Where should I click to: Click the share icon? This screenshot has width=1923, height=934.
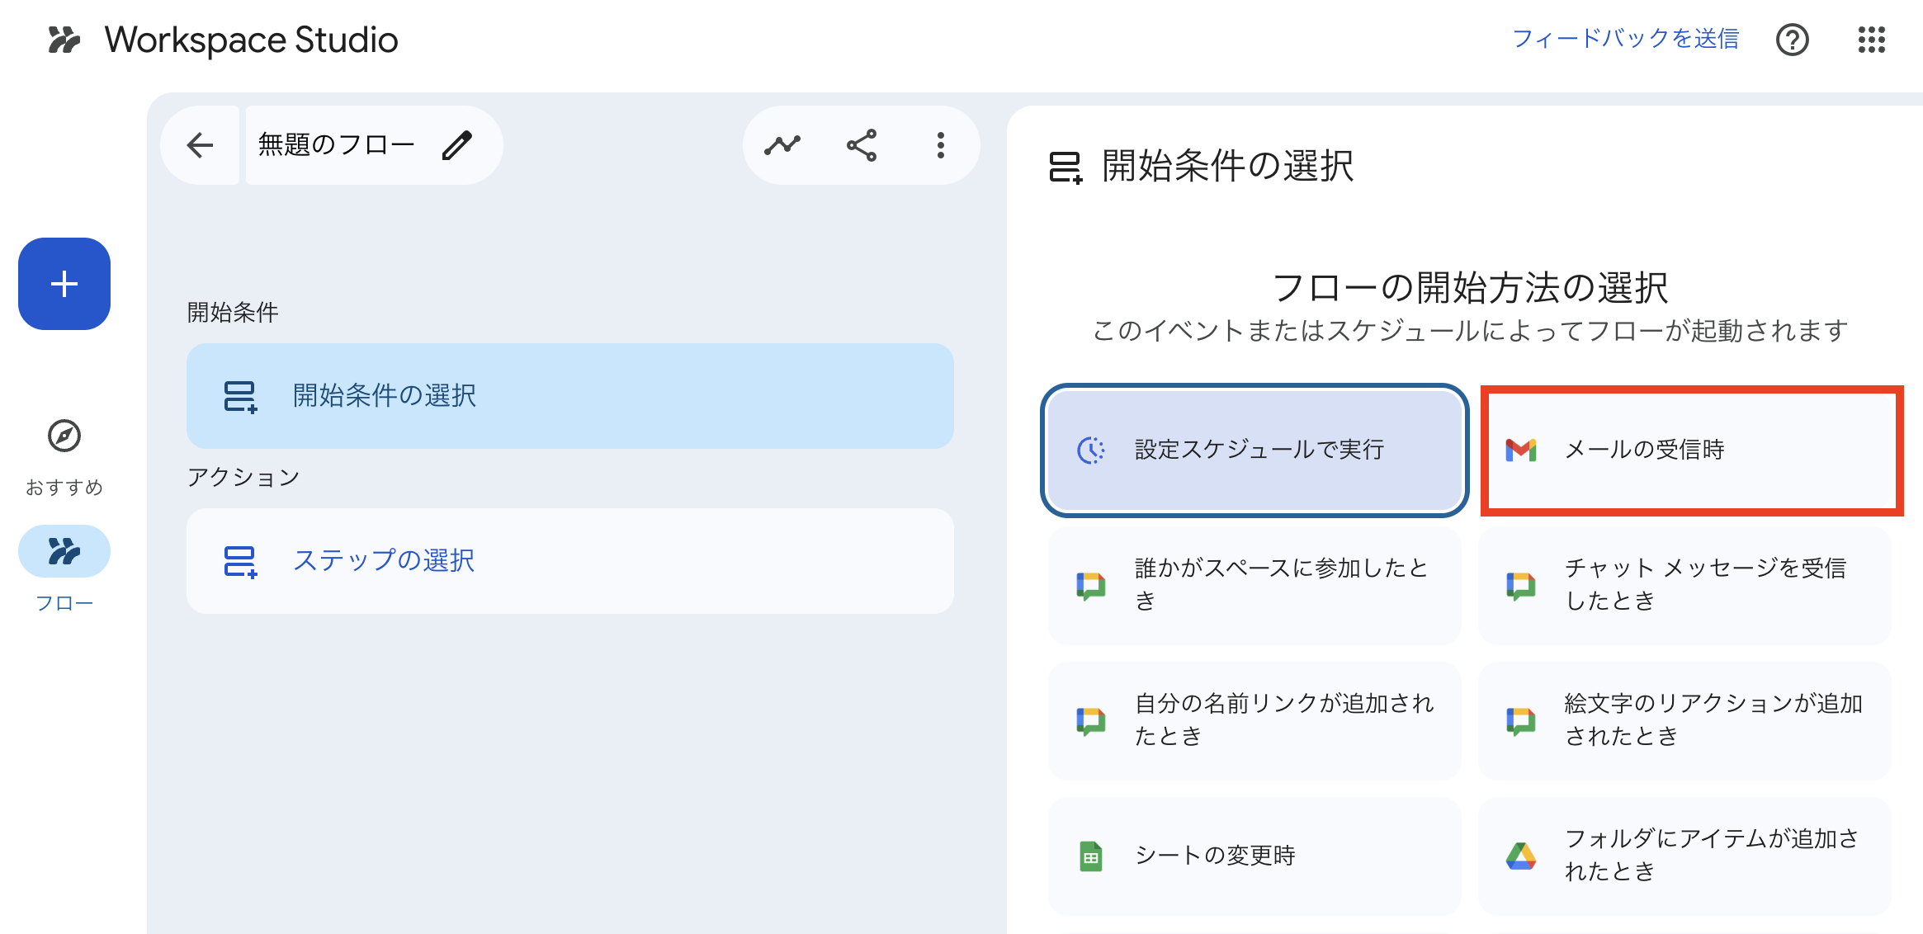862,145
